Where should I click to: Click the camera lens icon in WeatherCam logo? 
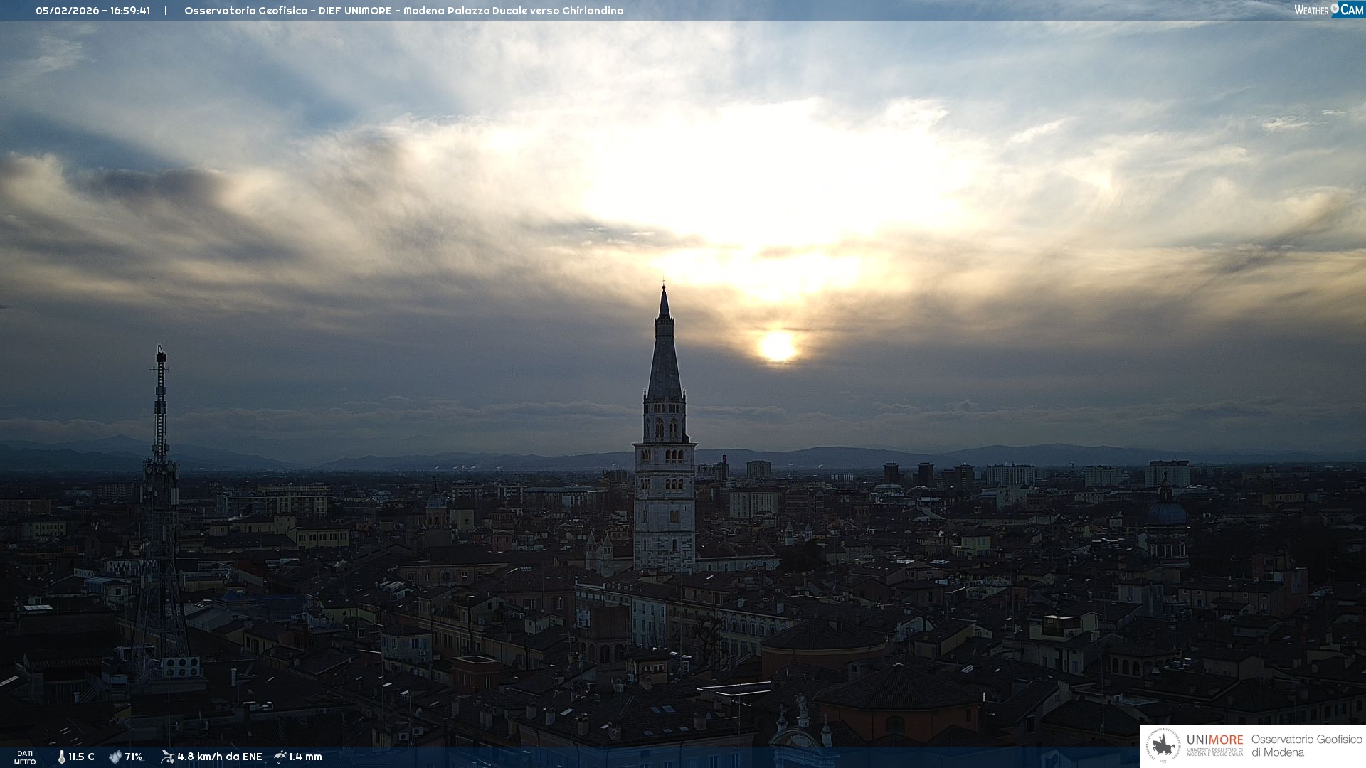[x=1335, y=9]
